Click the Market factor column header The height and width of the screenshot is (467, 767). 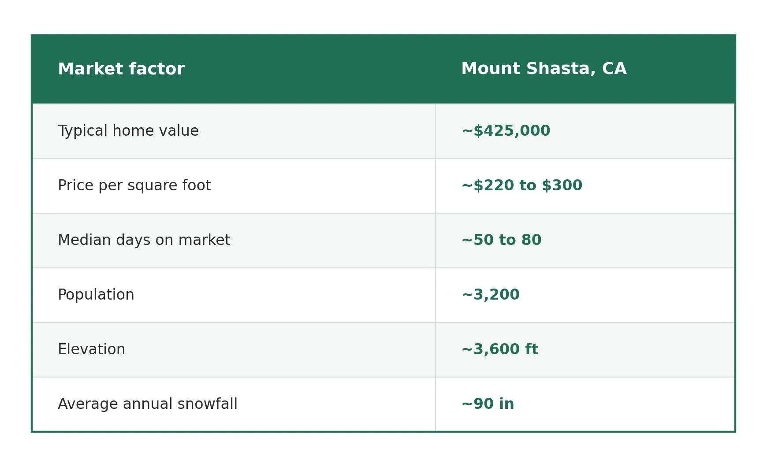tap(121, 69)
